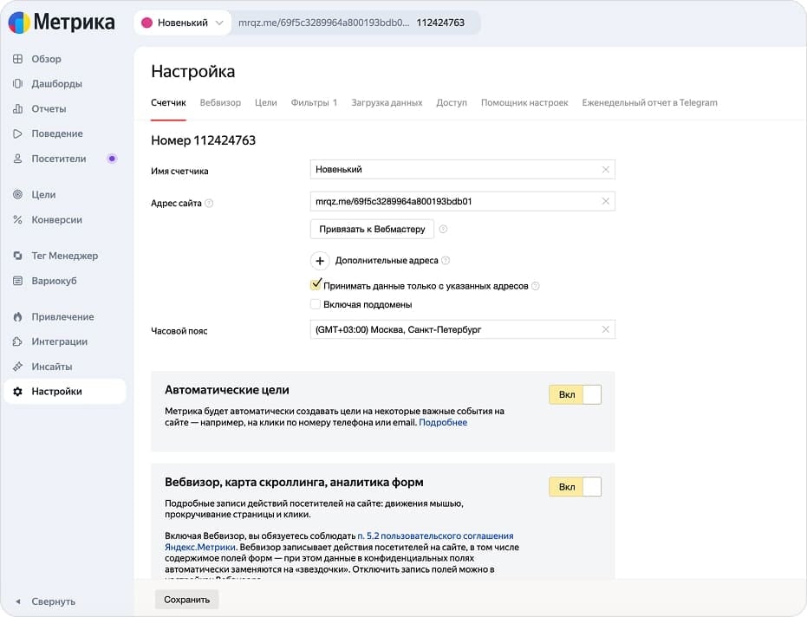Clear the Часовой пояс field
Screen dimensions: 807x617
[x=606, y=329]
